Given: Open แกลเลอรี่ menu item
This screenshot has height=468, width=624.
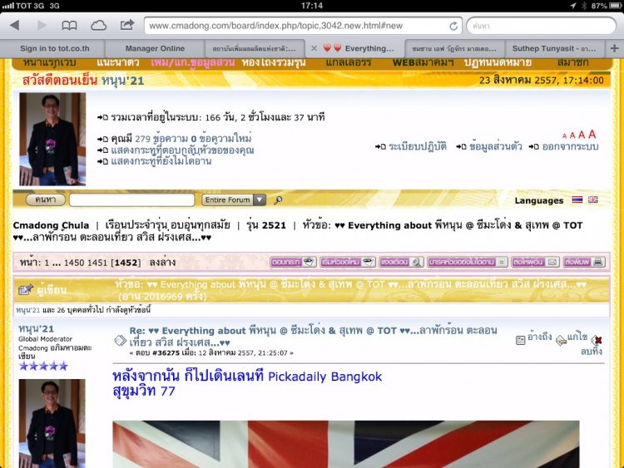Looking at the screenshot, I should click(349, 63).
